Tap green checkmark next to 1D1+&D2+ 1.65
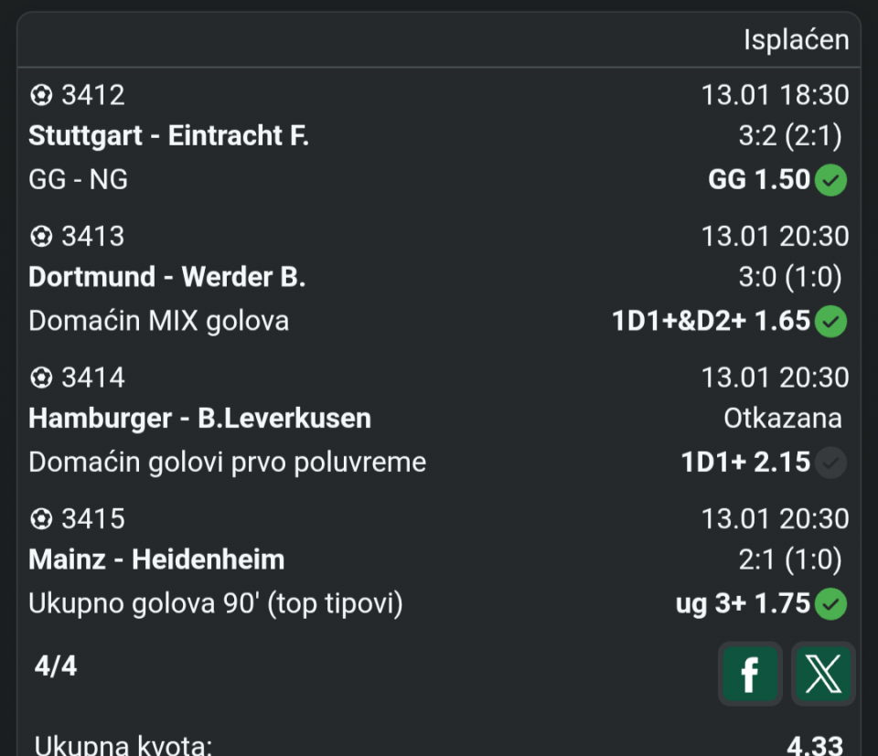 pyautogui.click(x=830, y=322)
